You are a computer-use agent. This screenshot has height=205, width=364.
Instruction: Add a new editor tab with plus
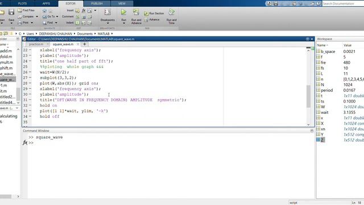(85, 44)
